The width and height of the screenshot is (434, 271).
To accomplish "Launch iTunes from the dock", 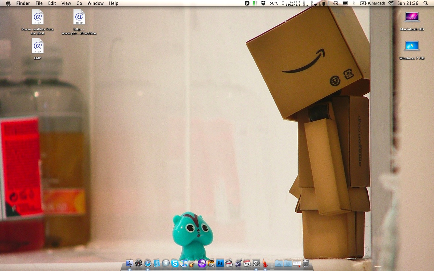I will pyautogui.click(x=184, y=263).
